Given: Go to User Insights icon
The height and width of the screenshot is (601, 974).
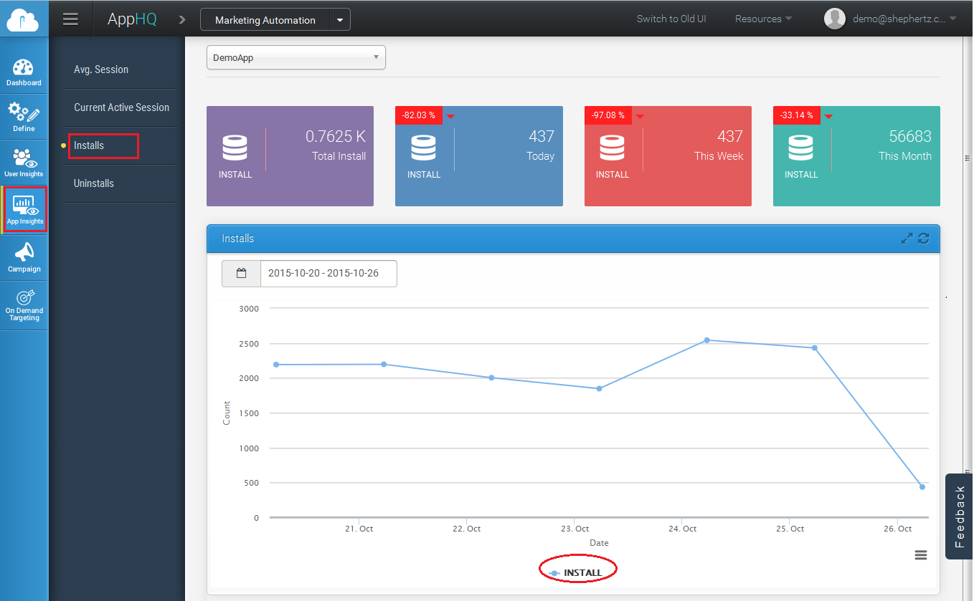Looking at the screenshot, I should click(24, 163).
